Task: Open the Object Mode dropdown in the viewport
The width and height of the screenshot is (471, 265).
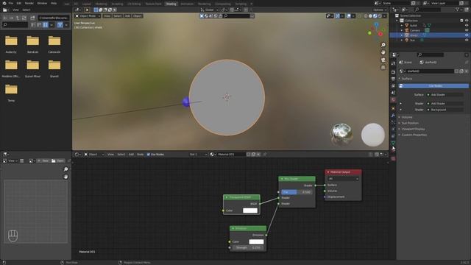Action: pyautogui.click(x=88, y=16)
